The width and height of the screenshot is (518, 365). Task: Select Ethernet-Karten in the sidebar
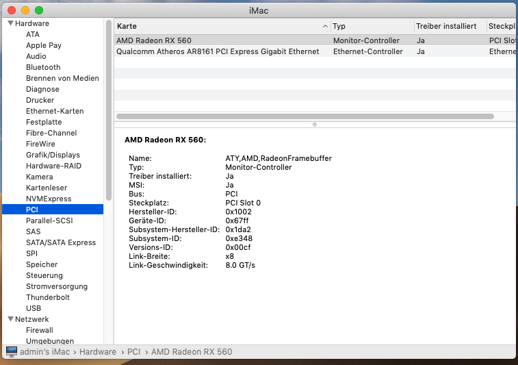(x=55, y=111)
